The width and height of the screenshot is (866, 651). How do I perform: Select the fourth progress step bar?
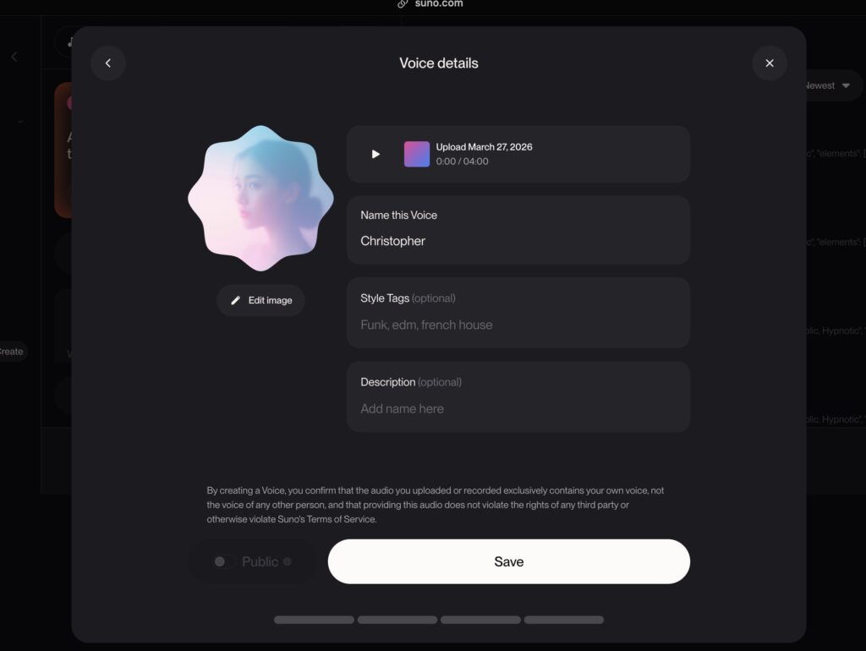564,620
